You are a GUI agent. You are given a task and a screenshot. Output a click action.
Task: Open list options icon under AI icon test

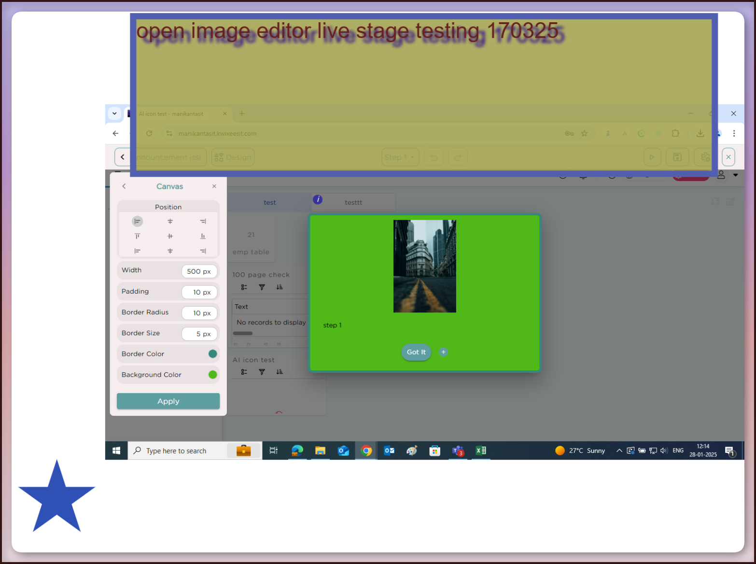[x=244, y=372]
